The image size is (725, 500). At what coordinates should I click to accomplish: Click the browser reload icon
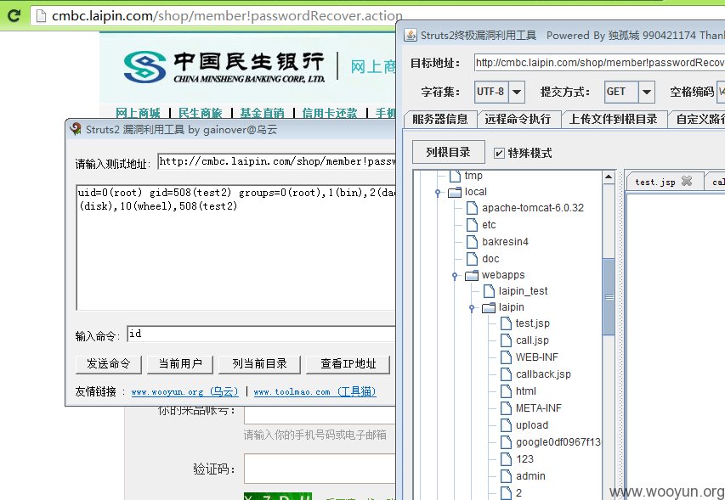[x=14, y=15]
